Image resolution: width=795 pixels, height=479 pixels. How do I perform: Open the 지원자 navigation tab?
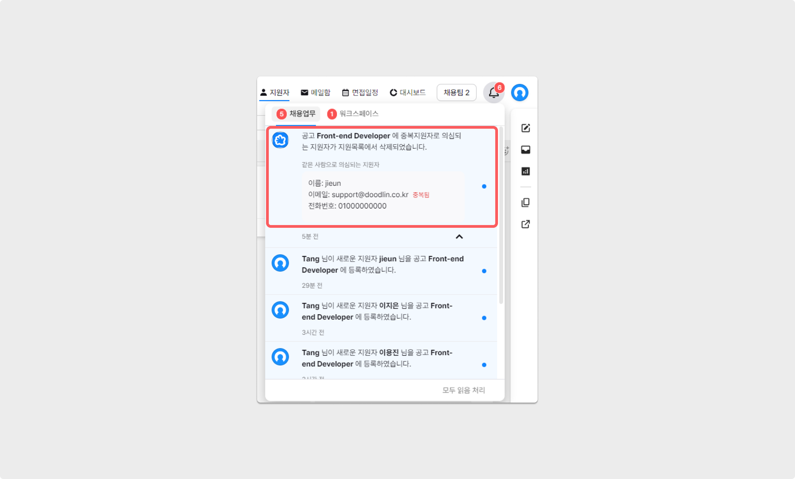pos(275,93)
